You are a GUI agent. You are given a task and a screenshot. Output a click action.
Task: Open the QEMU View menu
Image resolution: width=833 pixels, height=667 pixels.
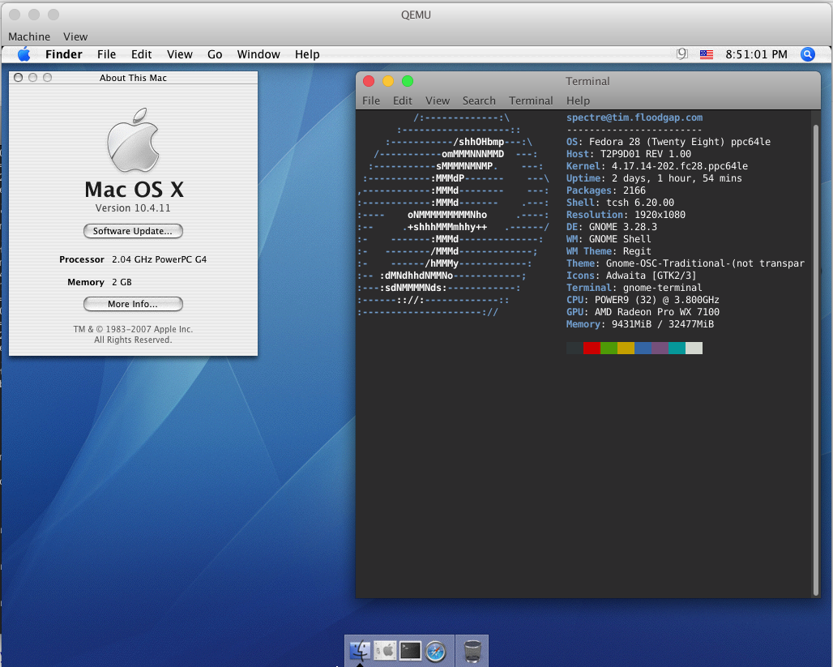click(75, 36)
